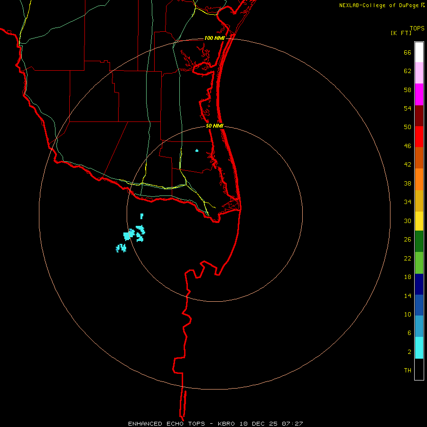Click the '10' legend value
427x427 pixels.
coord(408,314)
